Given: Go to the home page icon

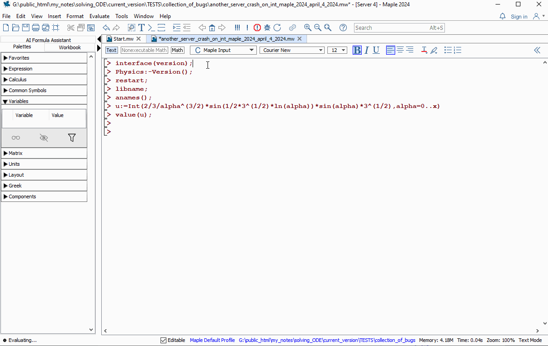Looking at the screenshot, I should coord(212,28).
